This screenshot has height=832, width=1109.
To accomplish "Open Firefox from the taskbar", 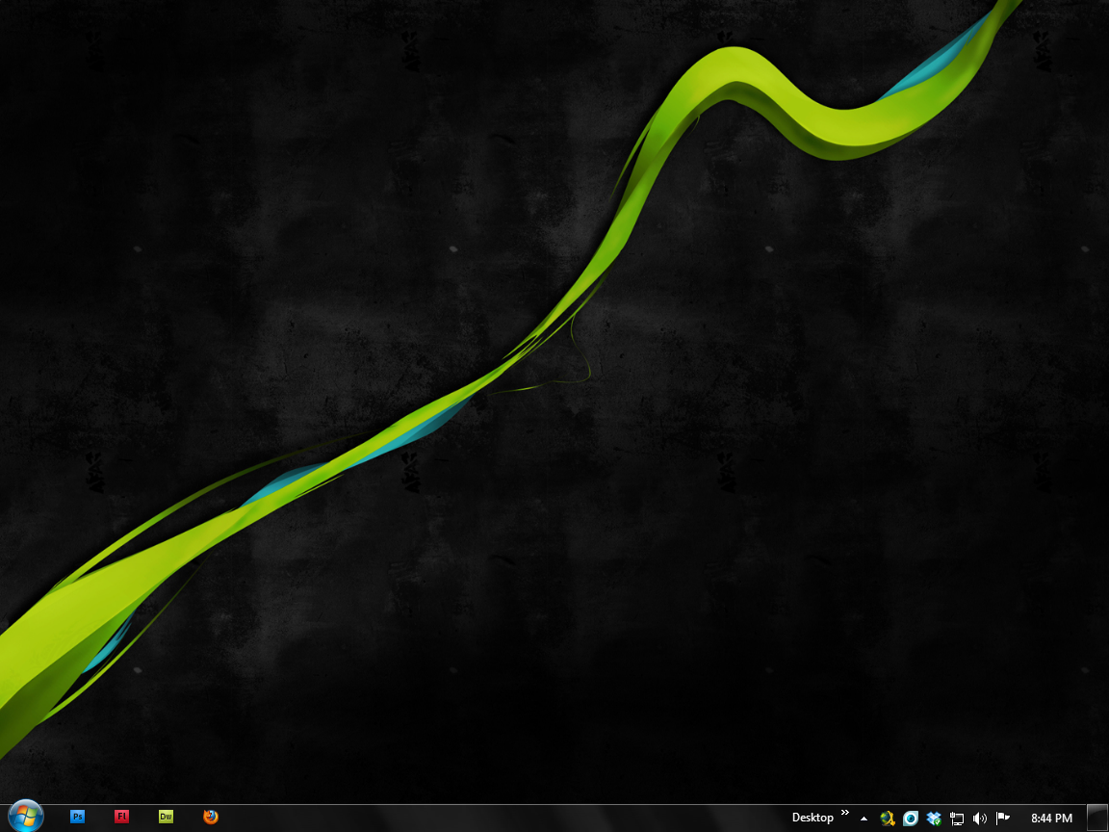I will point(210,817).
